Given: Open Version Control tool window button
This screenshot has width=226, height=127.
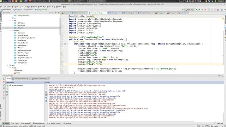Looking at the screenshot, I should click(x=54, y=123).
